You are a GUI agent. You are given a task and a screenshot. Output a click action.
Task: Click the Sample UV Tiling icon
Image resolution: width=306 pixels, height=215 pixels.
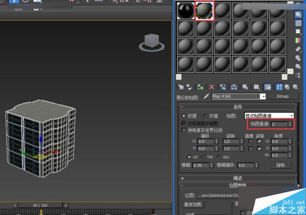(x=298, y=32)
